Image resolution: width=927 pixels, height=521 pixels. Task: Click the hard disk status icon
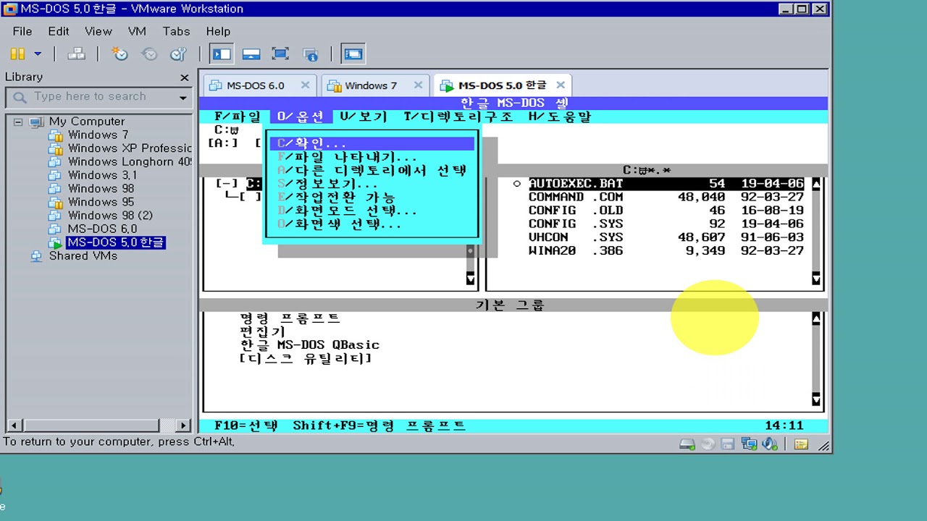(x=687, y=444)
